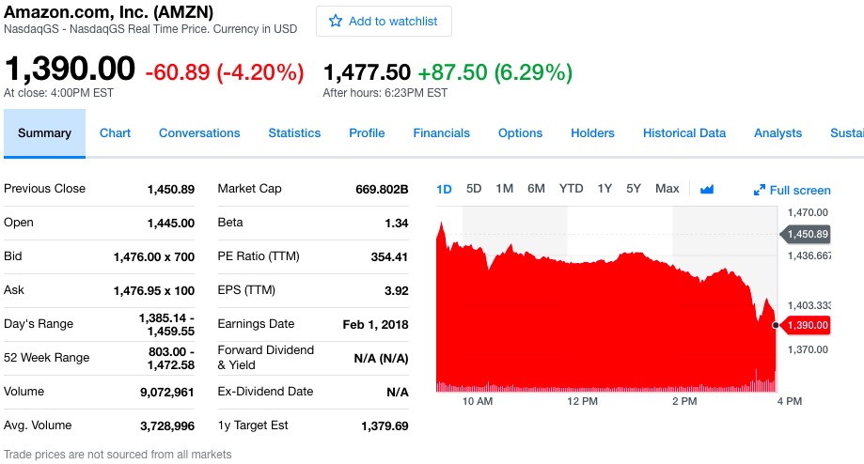This screenshot has height=464, width=864.
Task: Show year-to-date YTD chart range
Action: point(571,189)
